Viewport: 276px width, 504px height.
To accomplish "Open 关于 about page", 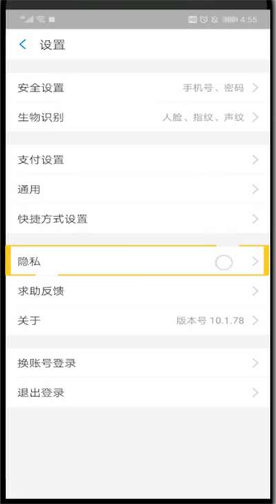I will (x=138, y=320).
